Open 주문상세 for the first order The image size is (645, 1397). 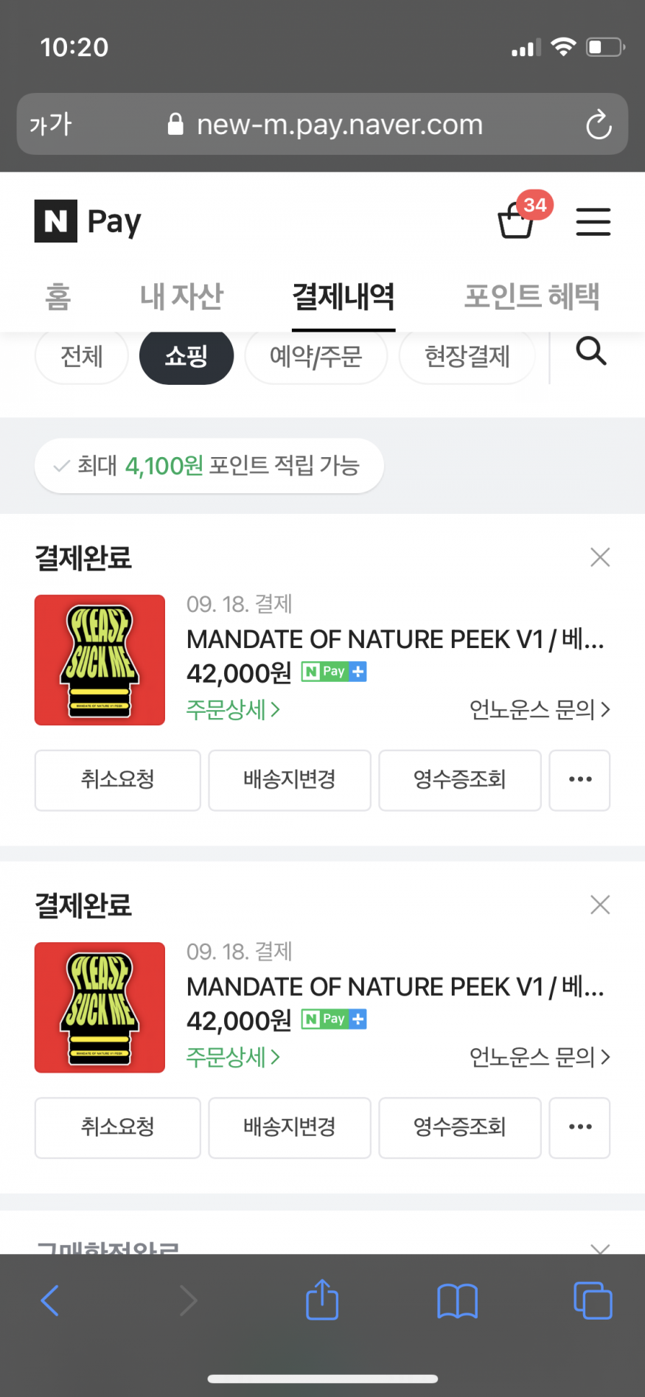[x=233, y=710]
